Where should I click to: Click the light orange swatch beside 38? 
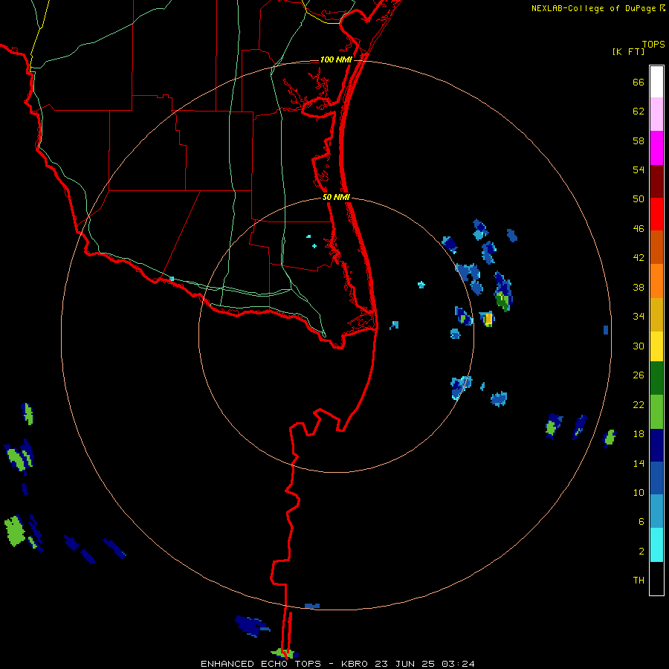point(656,281)
